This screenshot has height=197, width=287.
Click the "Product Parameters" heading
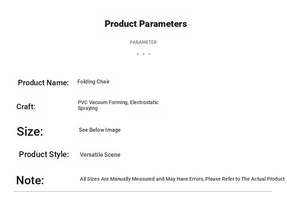tap(146, 24)
